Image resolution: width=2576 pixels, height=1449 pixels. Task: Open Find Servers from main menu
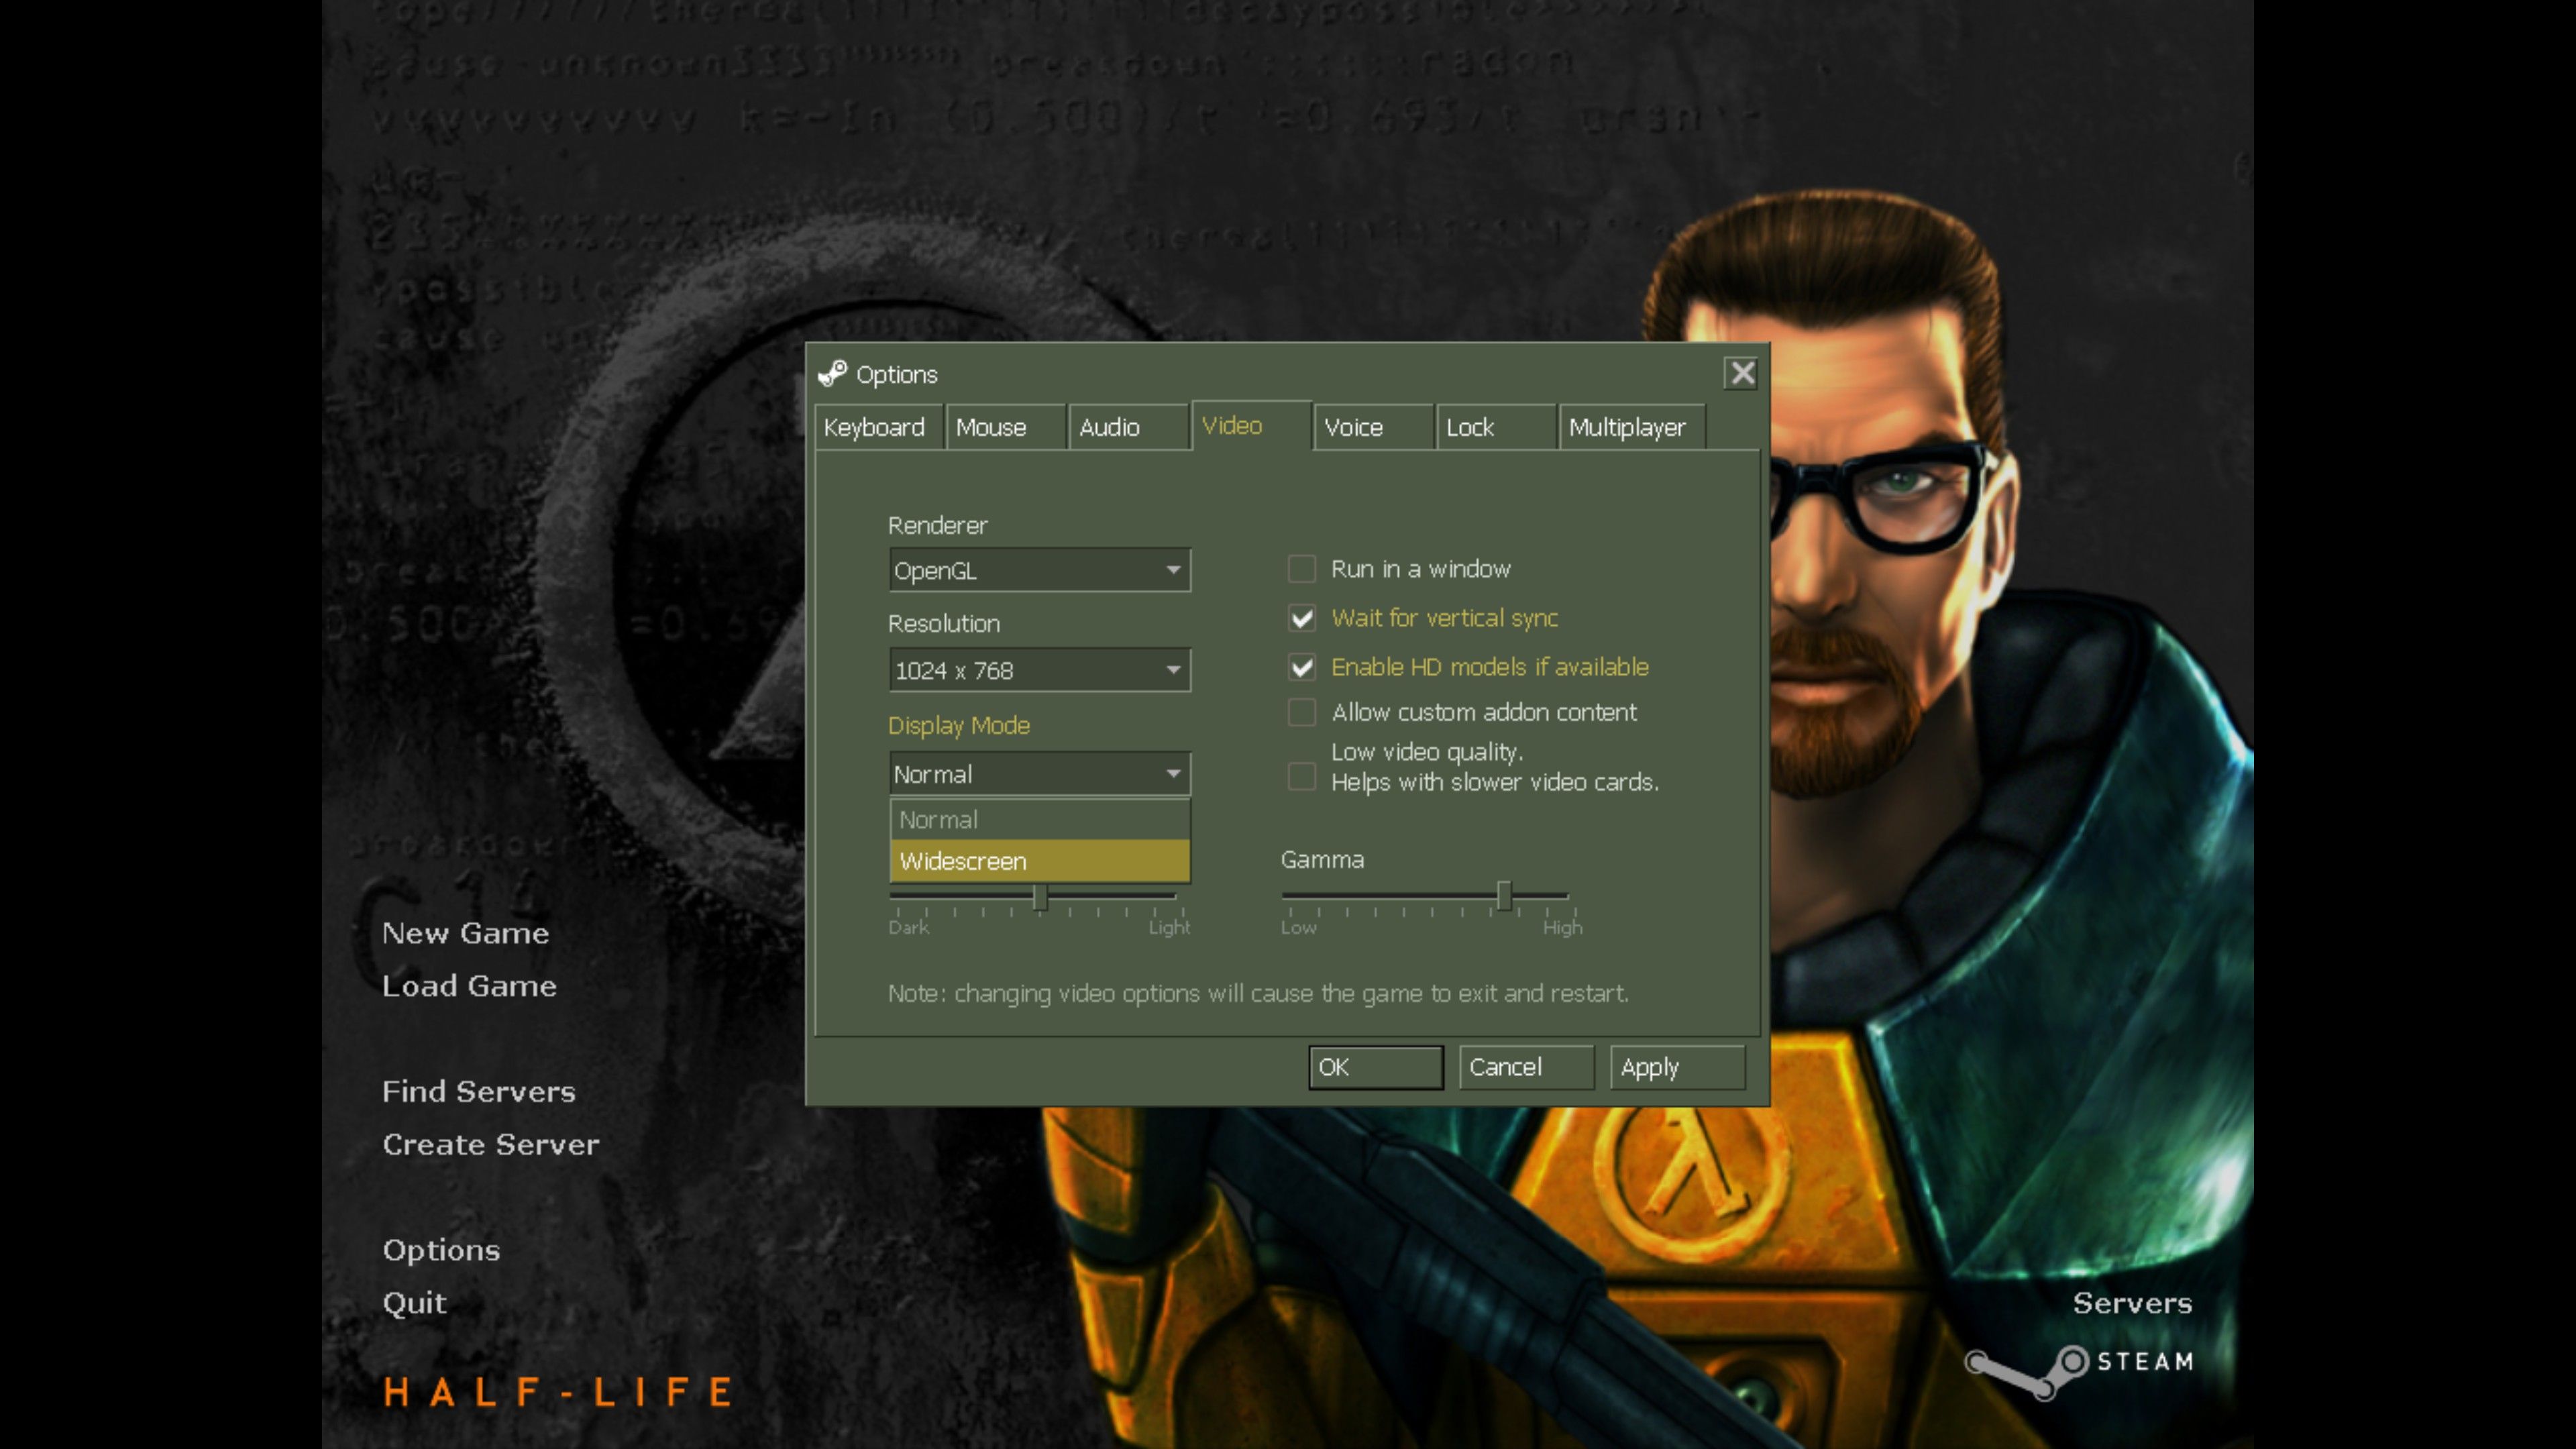tap(479, 1091)
